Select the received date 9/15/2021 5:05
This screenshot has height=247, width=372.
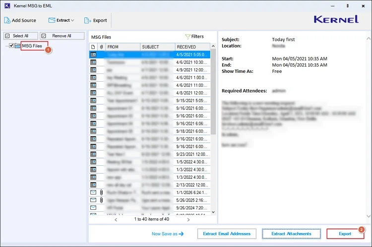coord(191,100)
